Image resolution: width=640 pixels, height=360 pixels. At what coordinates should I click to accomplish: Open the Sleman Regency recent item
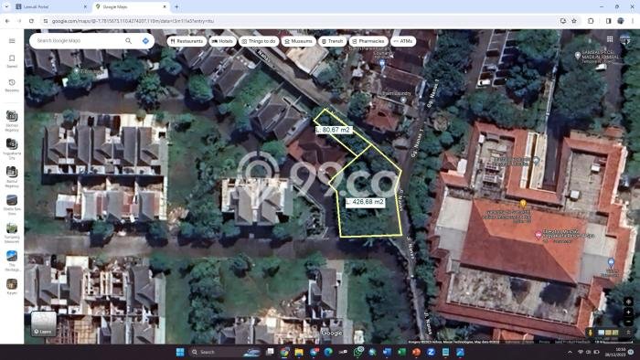[x=12, y=121]
